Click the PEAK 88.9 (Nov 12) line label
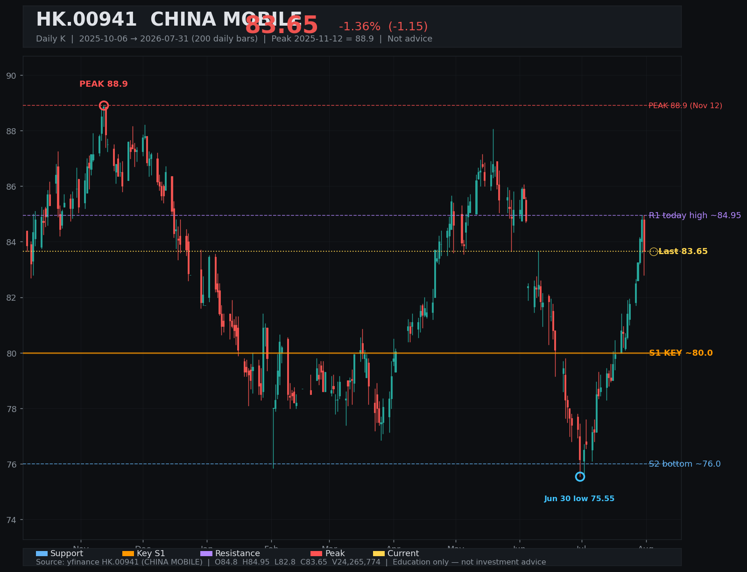This screenshot has width=747, height=572. pyautogui.click(x=685, y=106)
